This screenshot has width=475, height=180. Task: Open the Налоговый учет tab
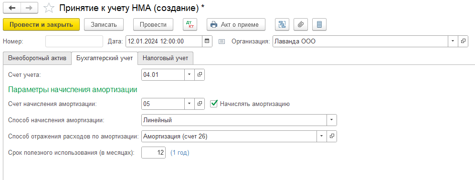tap(165, 58)
